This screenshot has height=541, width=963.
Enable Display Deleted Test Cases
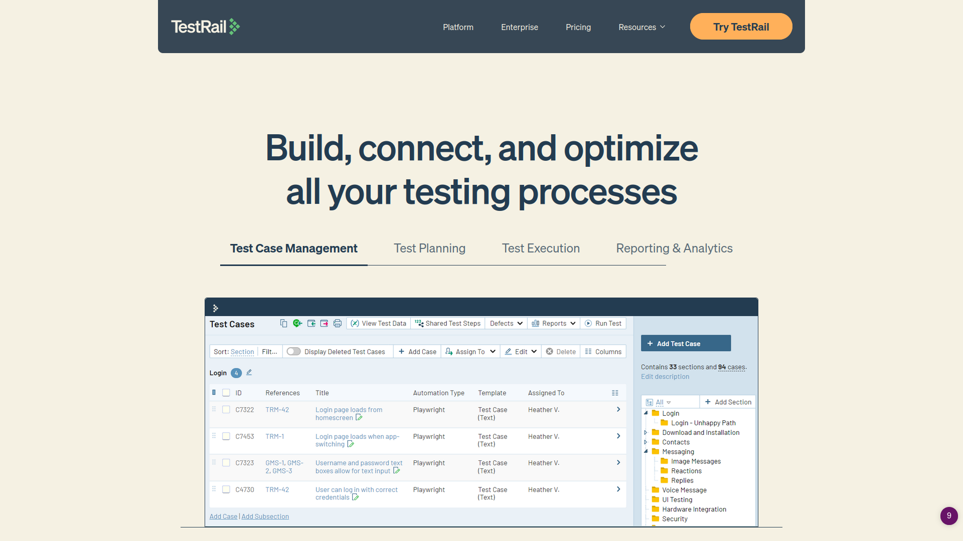point(293,351)
